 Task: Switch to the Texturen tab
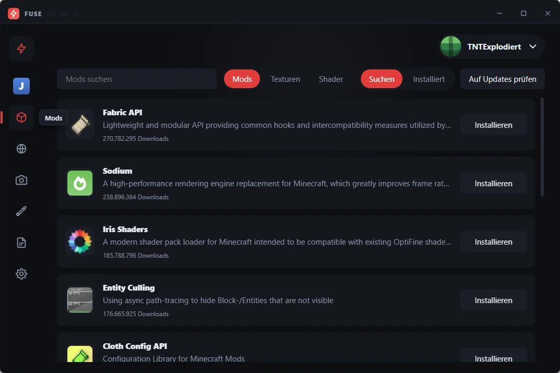[x=285, y=79]
